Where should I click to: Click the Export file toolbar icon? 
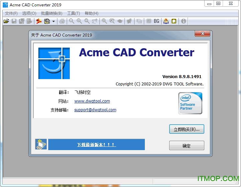[29, 21]
